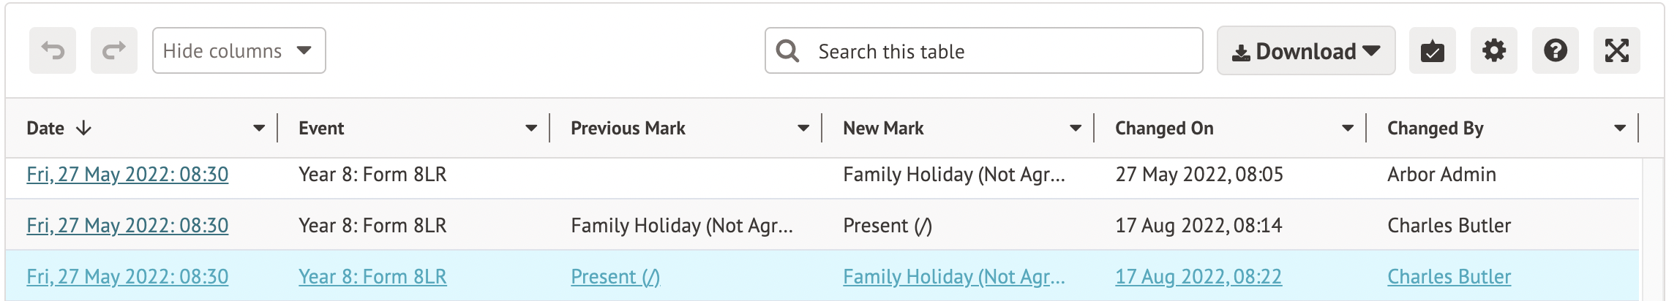
Task: Open the Download dropdown button
Action: coord(1305,51)
